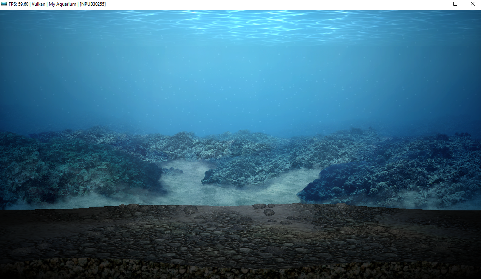The image size is (481, 279).
Task: Click the FPS counter in the title
Action: point(19,4)
